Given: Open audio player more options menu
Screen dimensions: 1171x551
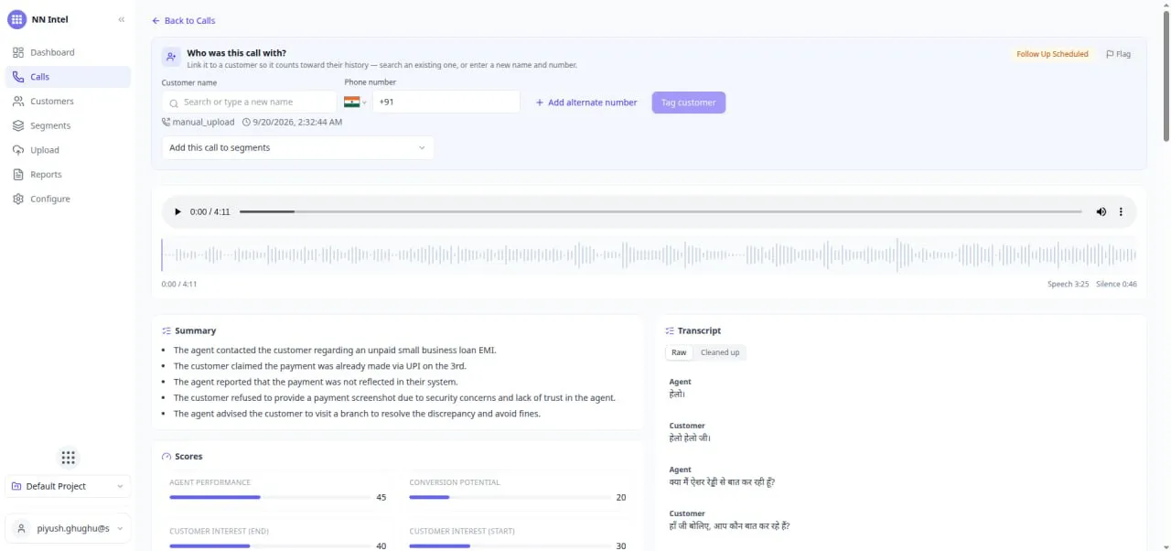Looking at the screenshot, I should (x=1121, y=211).
